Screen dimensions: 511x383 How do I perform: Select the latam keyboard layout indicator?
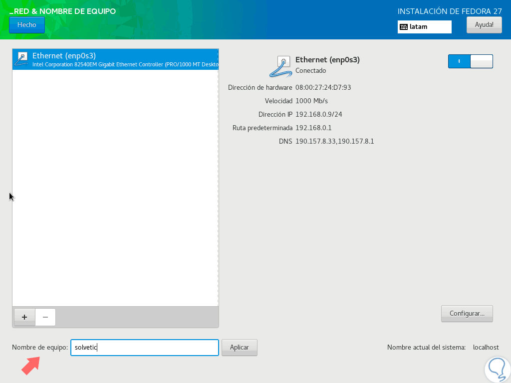pyautogui.click(x=424, y=27)
